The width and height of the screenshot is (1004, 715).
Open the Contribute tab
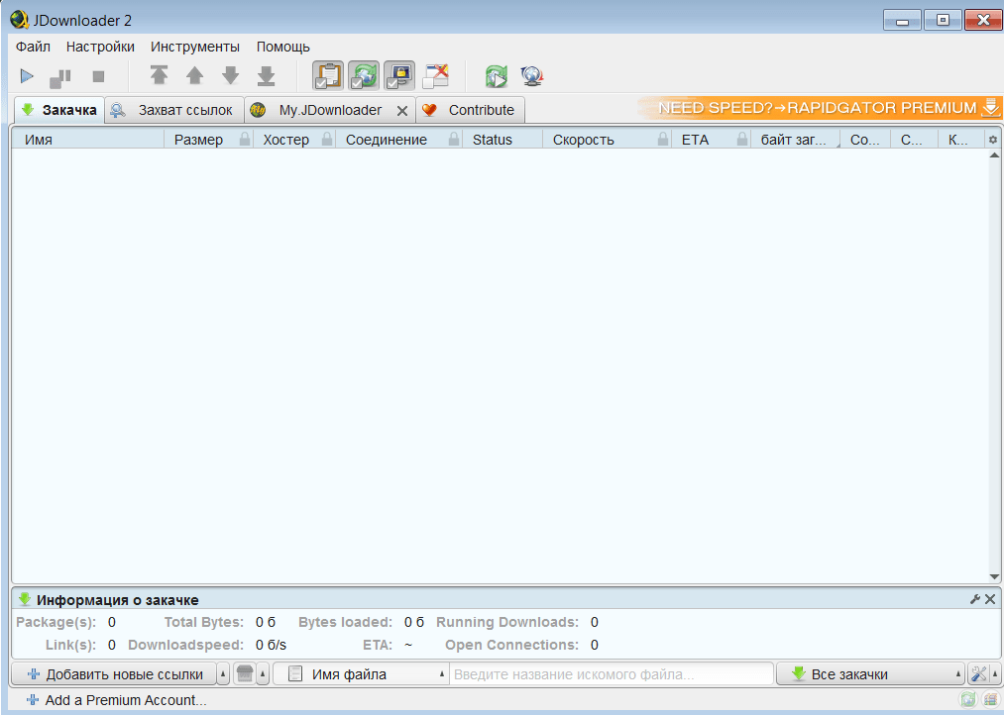pyautogui.click(x=470, y=110)
